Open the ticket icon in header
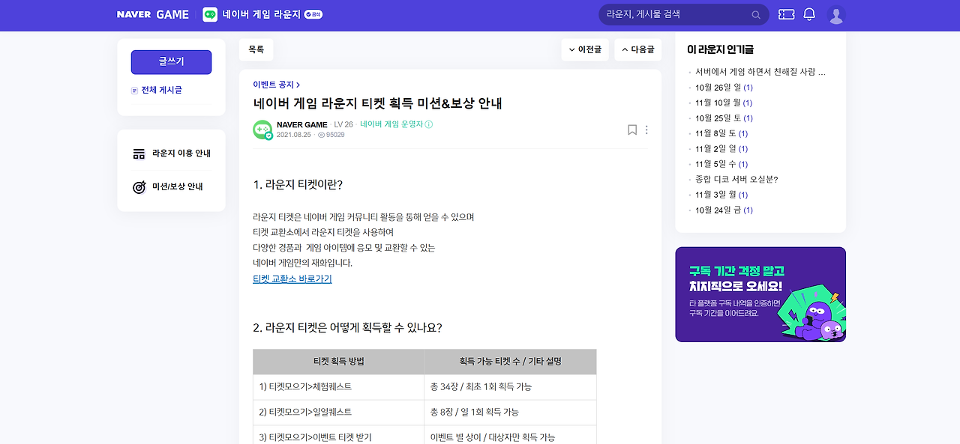The image size is (960, 444). coord(786,14)
